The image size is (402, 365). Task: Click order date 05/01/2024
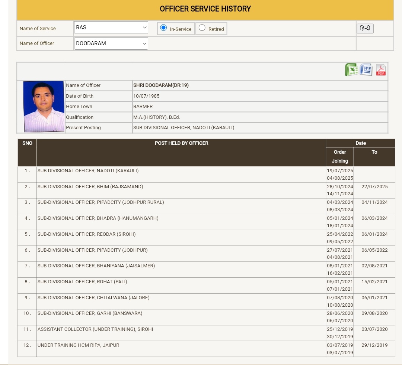coord(340,218)
